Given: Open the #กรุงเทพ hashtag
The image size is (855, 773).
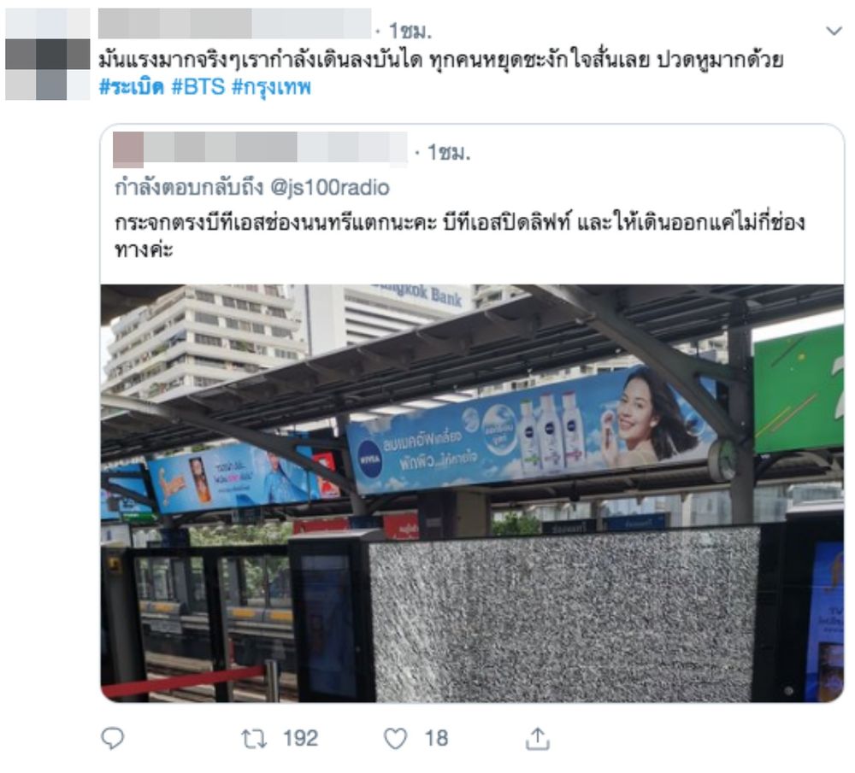Looking at the screenshot, I should pyautogui.click(x=271, y=87).
